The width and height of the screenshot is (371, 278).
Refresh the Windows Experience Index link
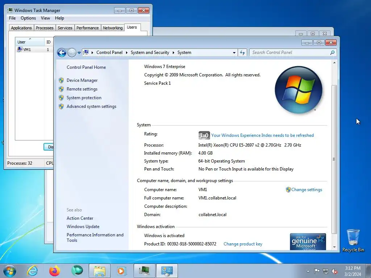click(x=262, y=135)
